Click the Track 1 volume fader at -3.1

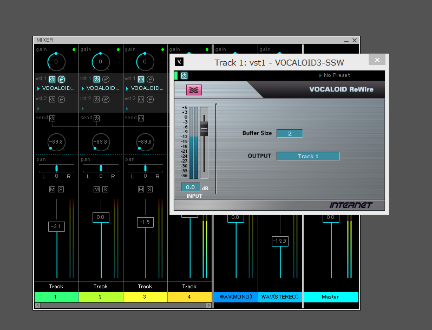tap(56, 227)
